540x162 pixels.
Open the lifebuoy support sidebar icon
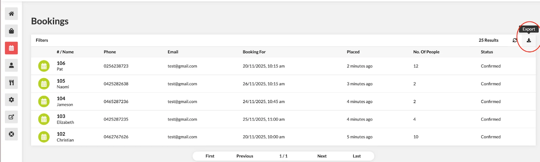tap(11, 134)
